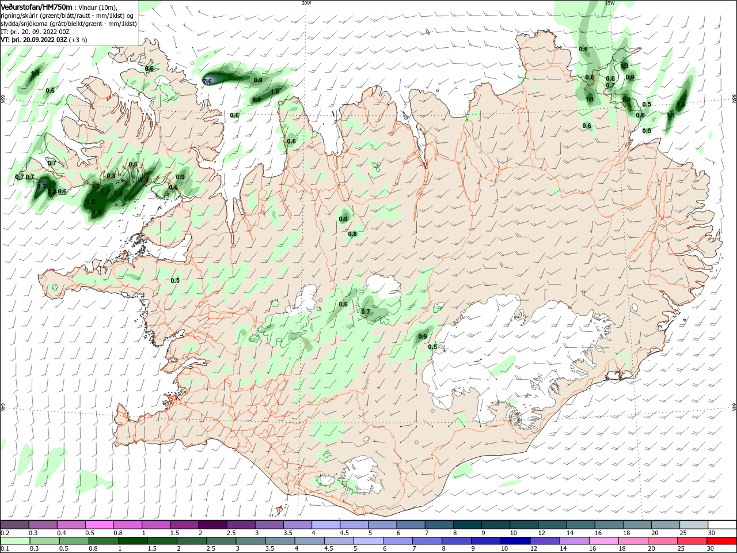The height and width of the screenshot is (553, 737).
Task: Click the 2.2 precipitation value on the map
Action: [x=51, y=191]
